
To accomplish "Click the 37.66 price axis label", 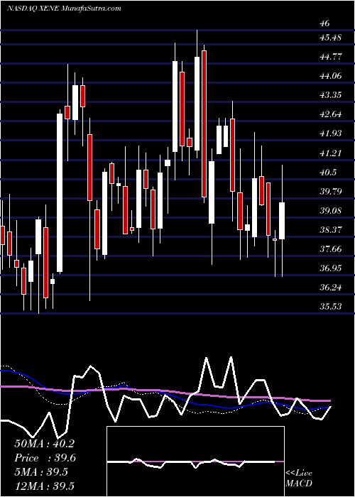I will click(x=331, y=248).
